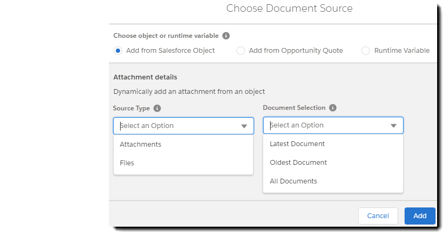Click the 'Attachment details' section heading
Screen dimensions: 443x232
pos(145,77)
